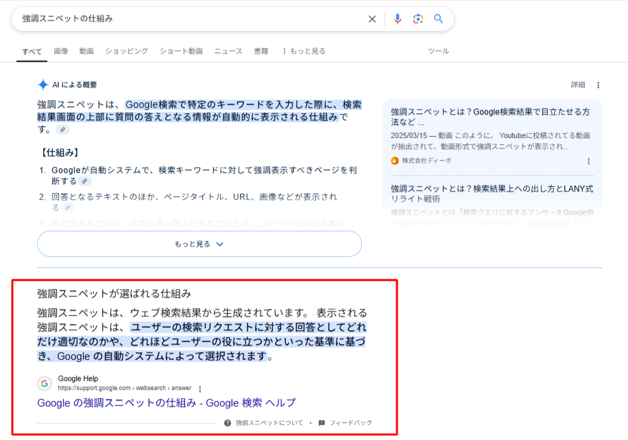Image resolution: width=628 pixels, height=440 pixels.
Task: Open source card about LANY式リライト戦術
Action: (492, 194)
